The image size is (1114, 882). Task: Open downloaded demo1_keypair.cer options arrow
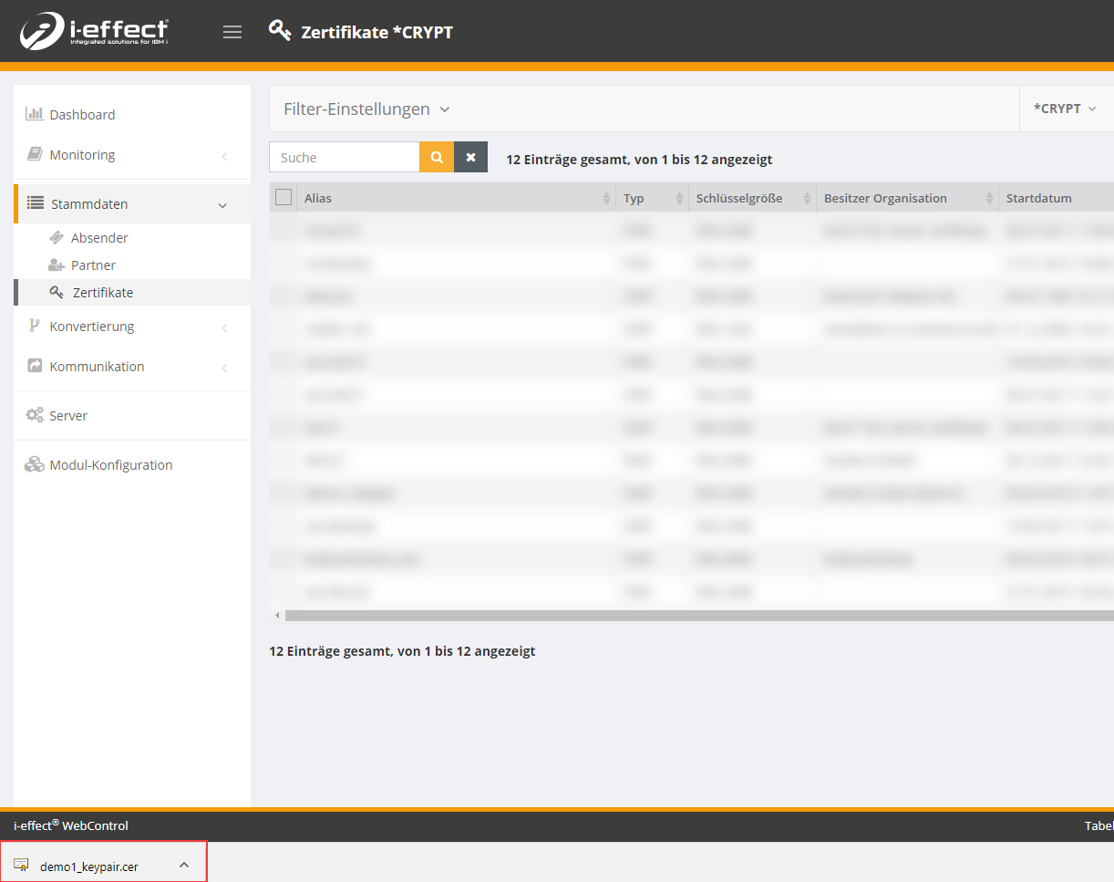184,866
